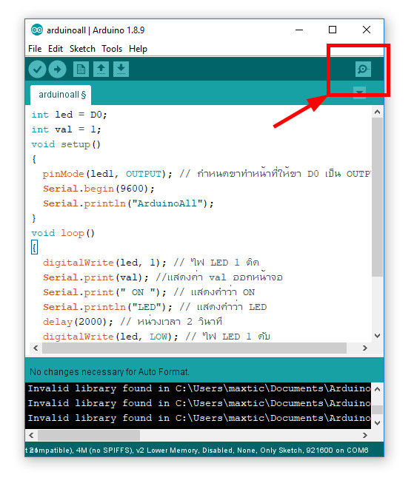
Task: Click editor horizontal scrollbar left arrow
Action: (36, 348)
